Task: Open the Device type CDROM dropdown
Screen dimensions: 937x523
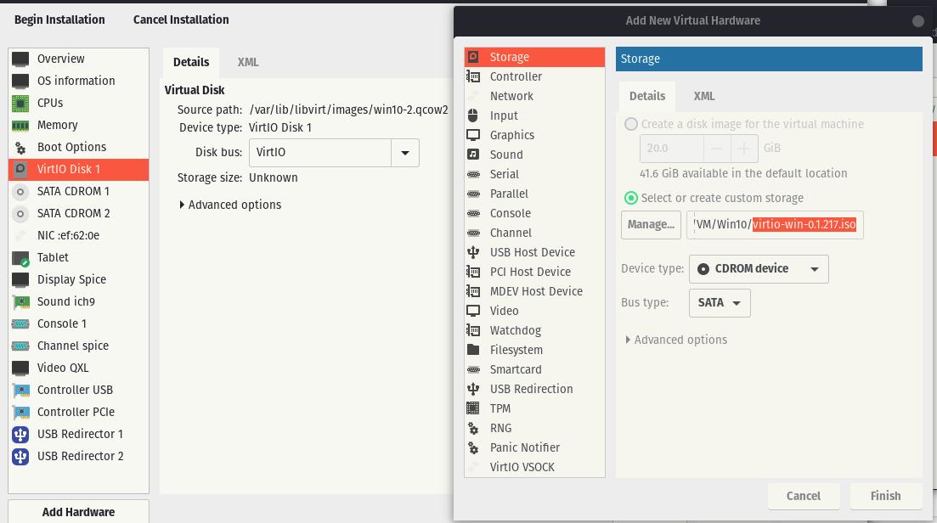Action: (x=759, y=269)
